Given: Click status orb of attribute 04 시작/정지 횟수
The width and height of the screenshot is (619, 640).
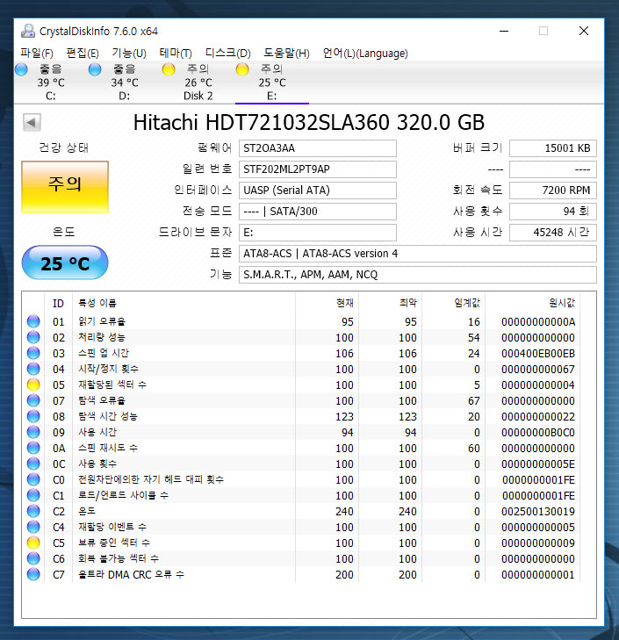Looking at the screenshot, I should (33, 369).
